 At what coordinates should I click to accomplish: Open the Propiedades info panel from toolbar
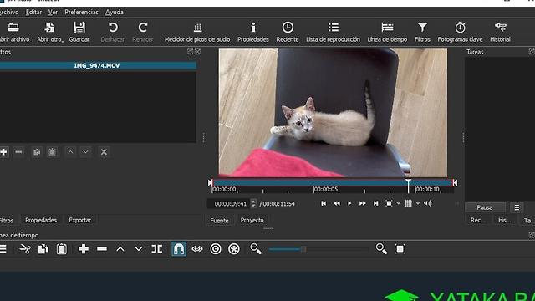tap(253, 32)
